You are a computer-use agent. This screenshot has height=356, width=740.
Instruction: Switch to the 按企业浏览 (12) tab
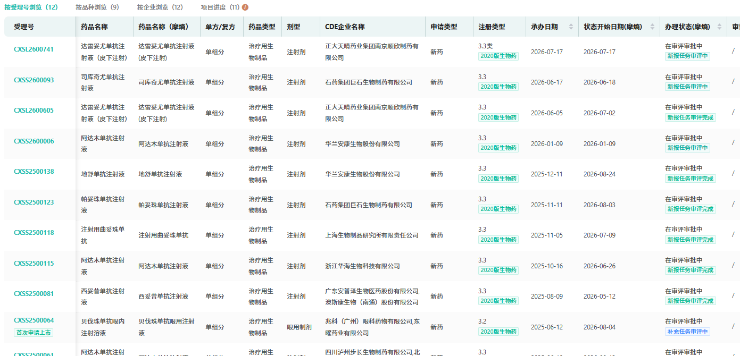coord(160,7)
